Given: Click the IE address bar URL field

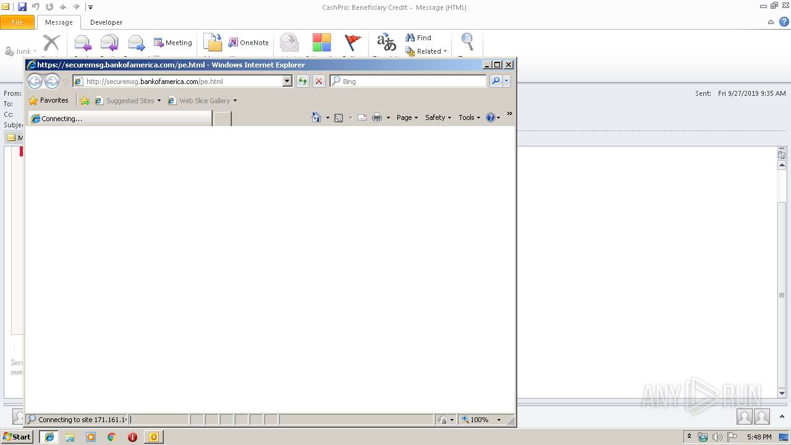Looking at the screenshot, I should pos(183,81).
